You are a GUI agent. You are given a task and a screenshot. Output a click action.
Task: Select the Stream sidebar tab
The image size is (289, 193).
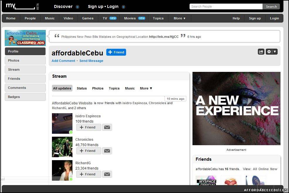(25, 70)
